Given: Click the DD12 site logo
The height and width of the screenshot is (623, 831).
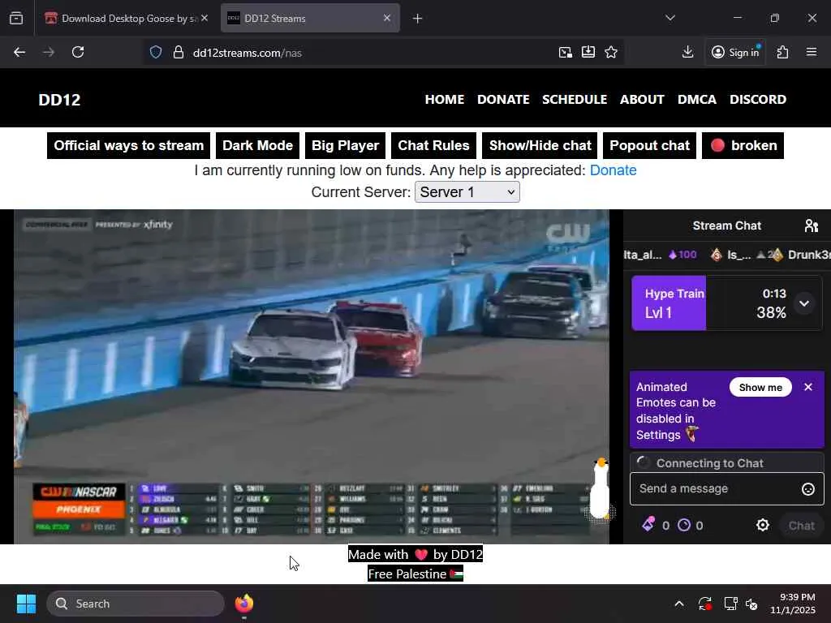Looking at the screenshot, I should (x=59, y=100).
